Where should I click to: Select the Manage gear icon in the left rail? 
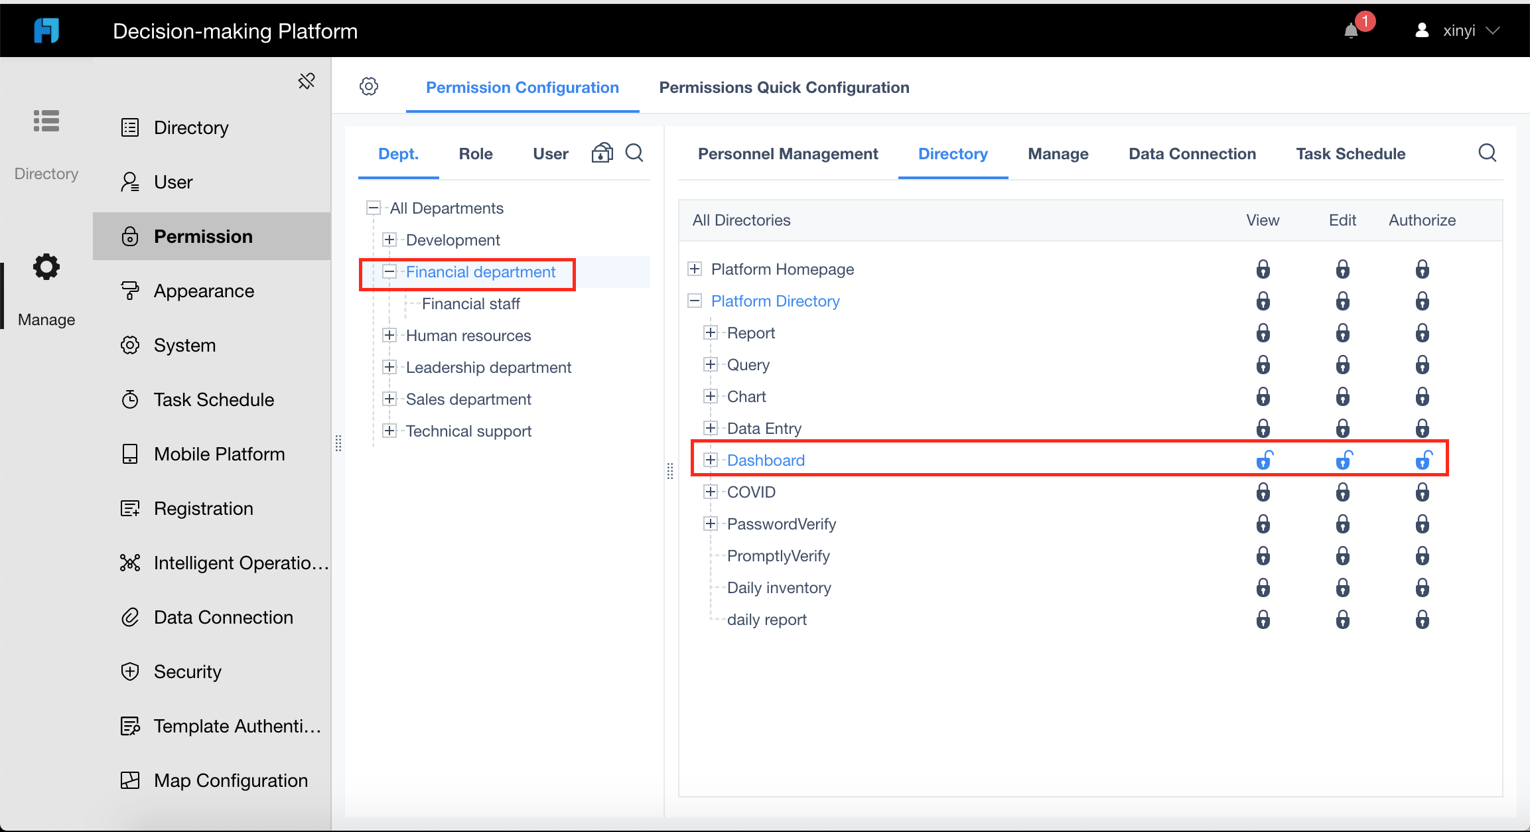point(46,267)
